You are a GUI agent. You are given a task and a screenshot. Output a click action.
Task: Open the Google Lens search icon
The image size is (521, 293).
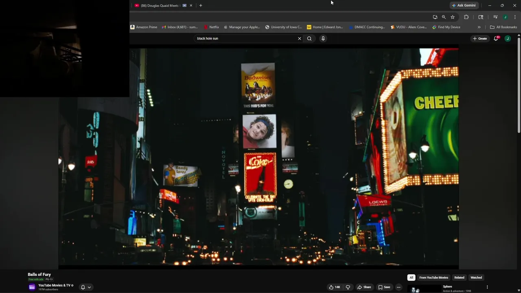tap(481, 17)
